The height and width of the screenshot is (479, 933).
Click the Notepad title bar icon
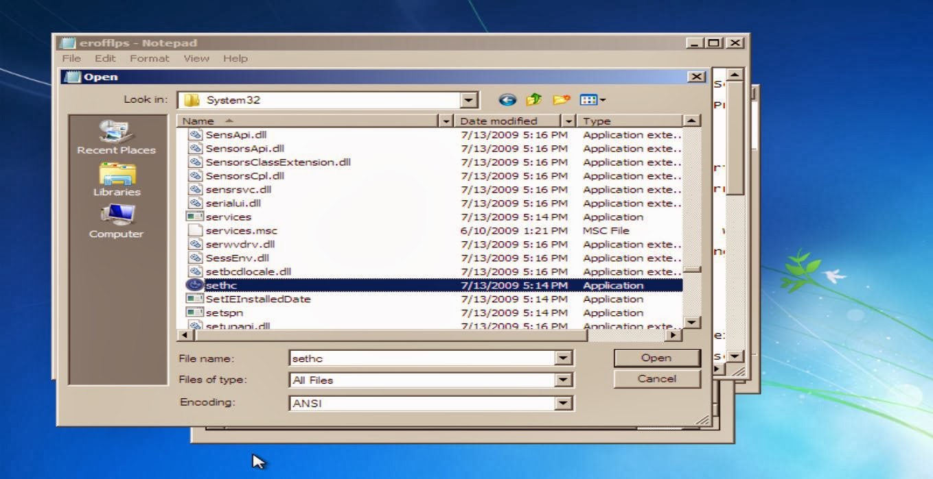pos(67,42)
